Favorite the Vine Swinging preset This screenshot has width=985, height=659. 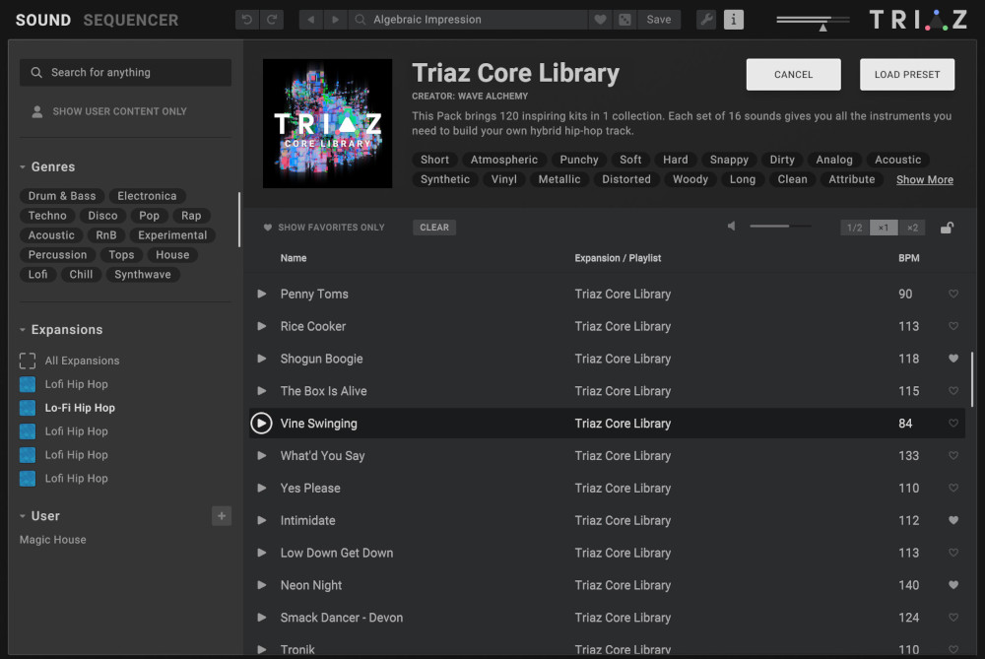952,423
